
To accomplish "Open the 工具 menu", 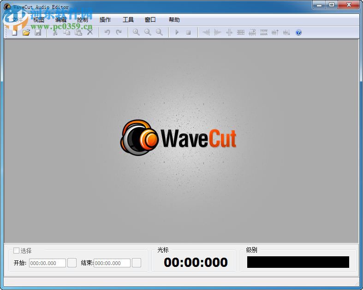I will (x=128, y=20).
